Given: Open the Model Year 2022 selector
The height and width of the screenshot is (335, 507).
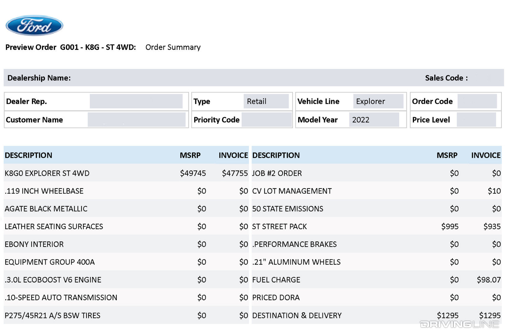Looking at the screenshot, I should tap(375, 119).
